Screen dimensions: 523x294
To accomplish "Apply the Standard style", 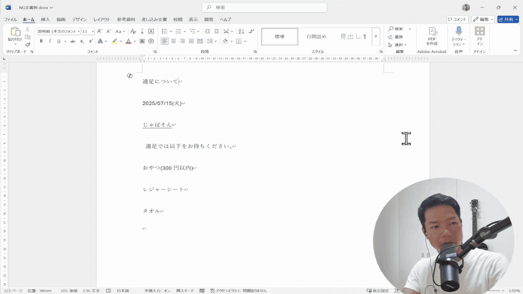I will click(279, 37).
